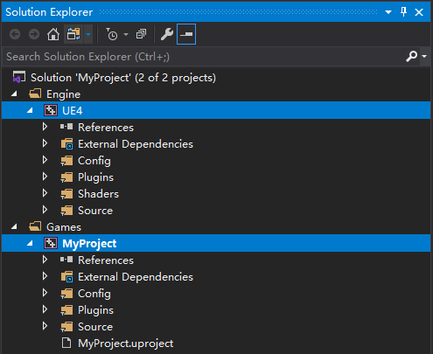Select the Games folder label
Viewport: 433px width, 354px height.
tap(64, 227)
